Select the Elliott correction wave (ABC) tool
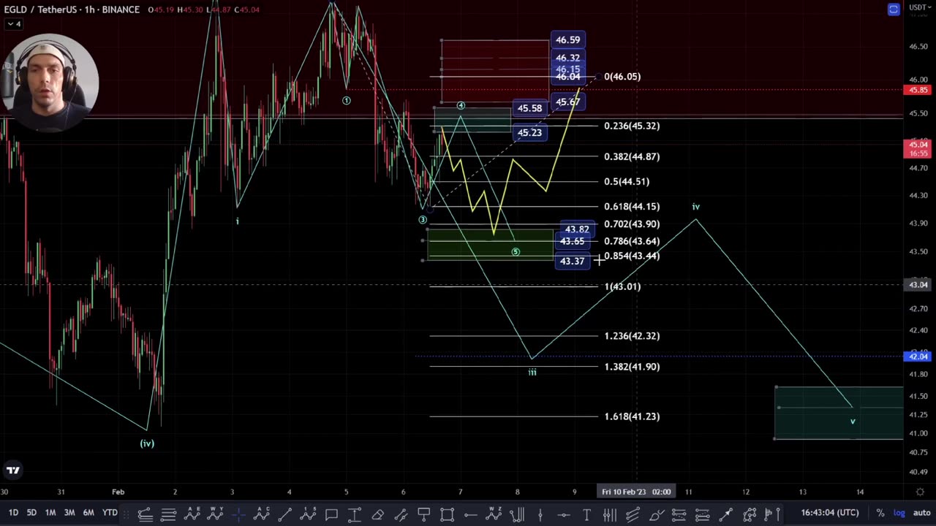 (262, 514)
